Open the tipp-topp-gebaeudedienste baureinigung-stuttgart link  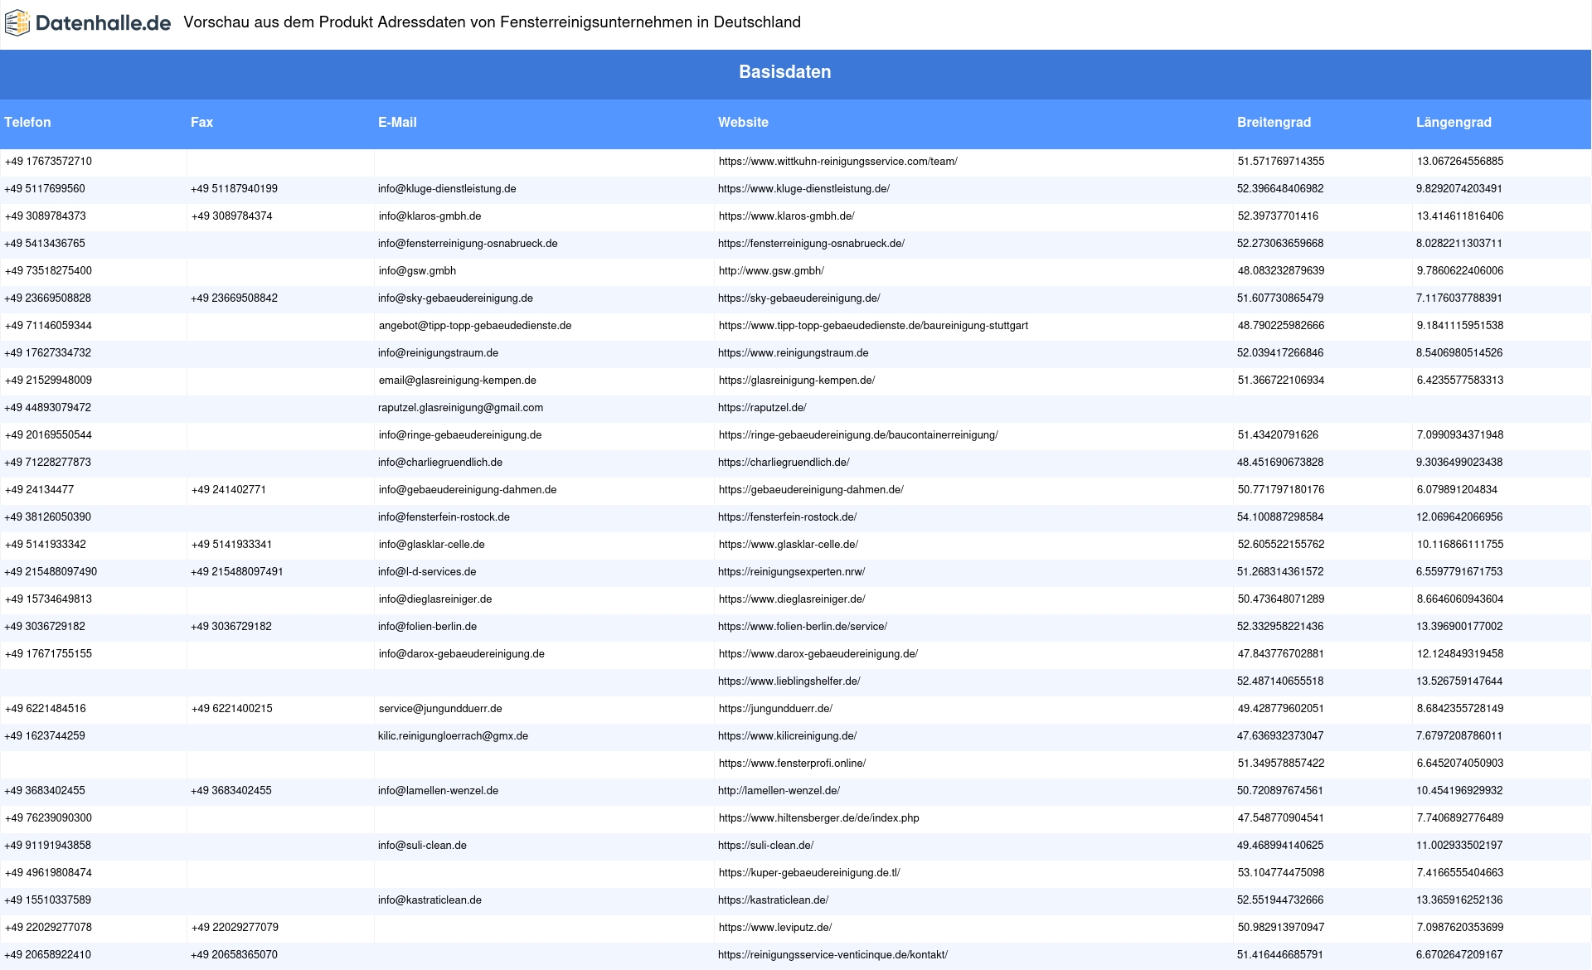[x=873, y=326]
